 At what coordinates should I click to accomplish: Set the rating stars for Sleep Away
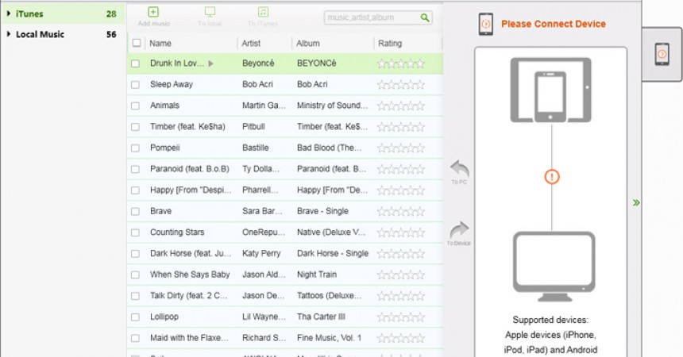(x=401, y=84)
